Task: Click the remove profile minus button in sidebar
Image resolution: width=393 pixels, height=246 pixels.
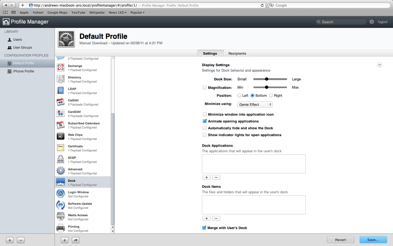Action: (21, 240)
